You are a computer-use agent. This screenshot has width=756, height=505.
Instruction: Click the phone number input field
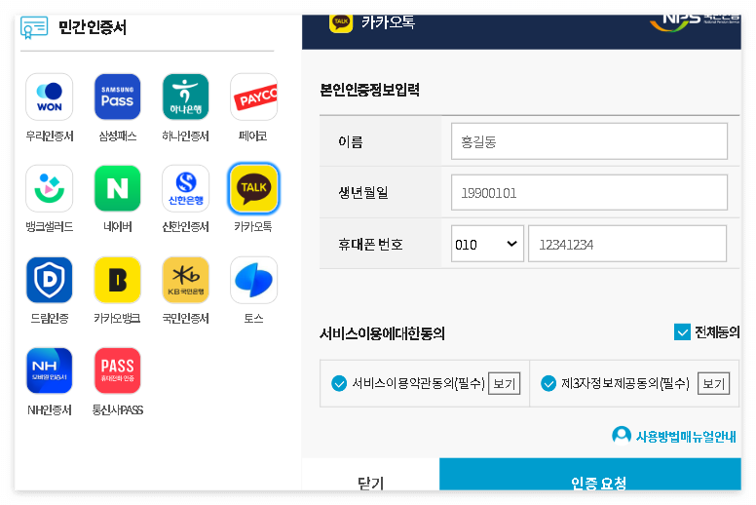tap(627, 244)
